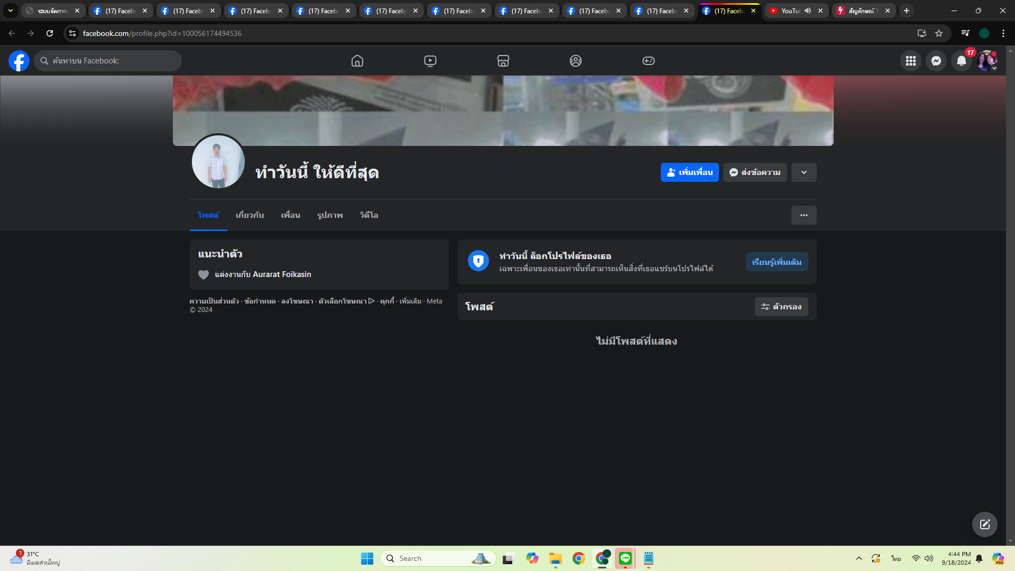The image size is (1015, 571).
Task: Open the three-dots profile options menu
Action: [x=804, y=215]
